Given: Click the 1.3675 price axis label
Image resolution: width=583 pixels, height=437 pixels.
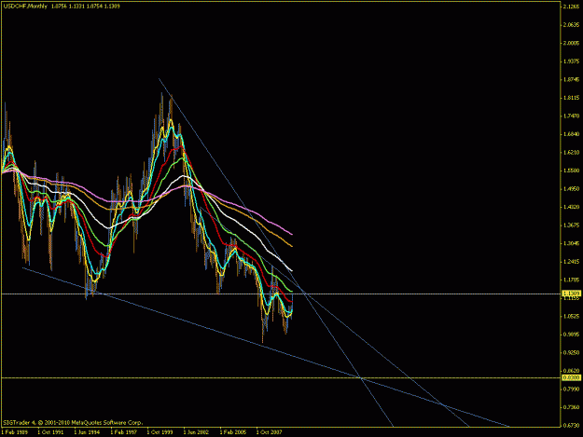Looking at the screenshot, I should tap(572, 225).
